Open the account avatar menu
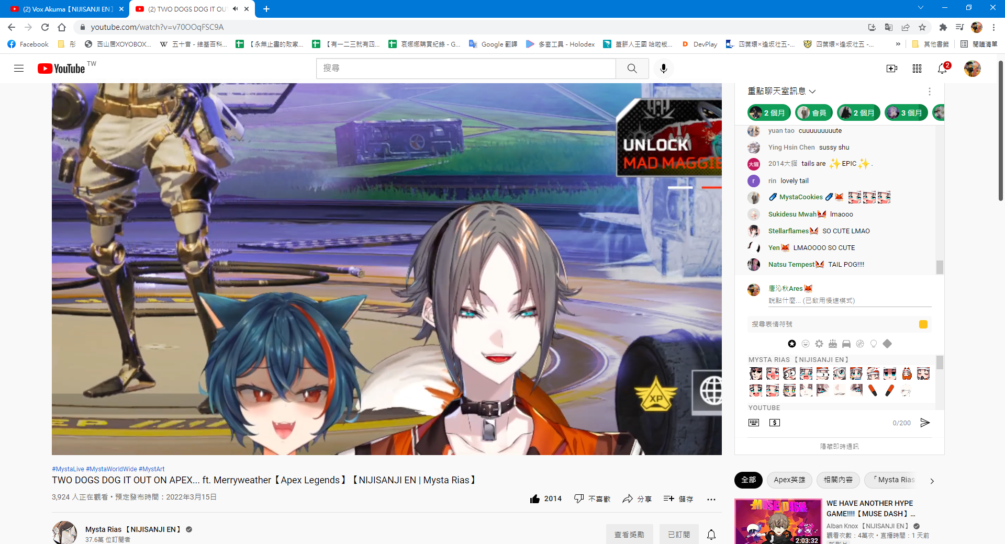The height and width of the screenshot is (544, 1005). 973,69
